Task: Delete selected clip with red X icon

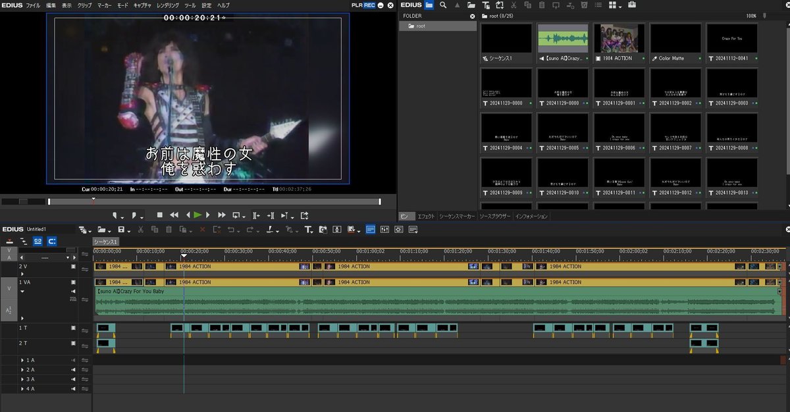Action: point(202,230)
